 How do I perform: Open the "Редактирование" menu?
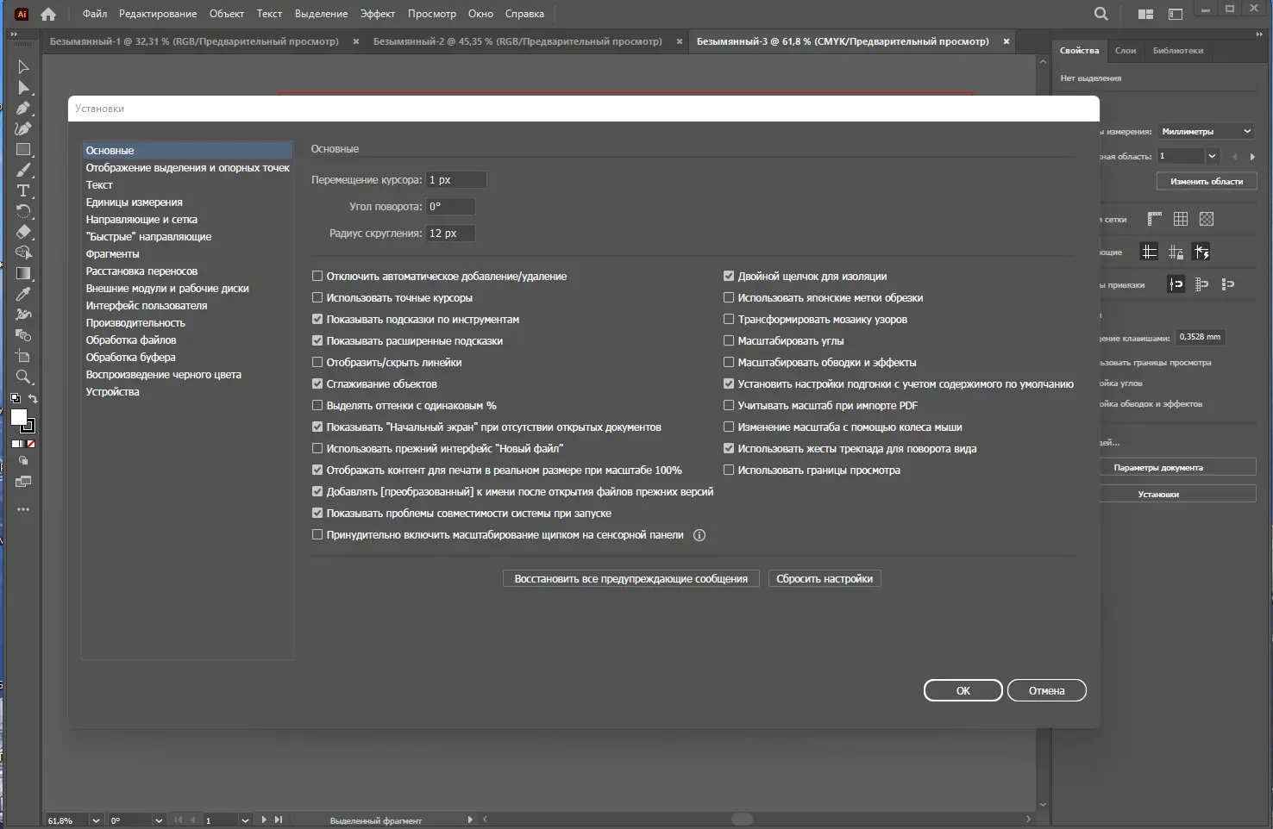158,14
